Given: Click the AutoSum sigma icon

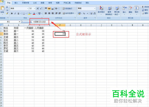Looking at the screenshot, I should click(143, 7).
